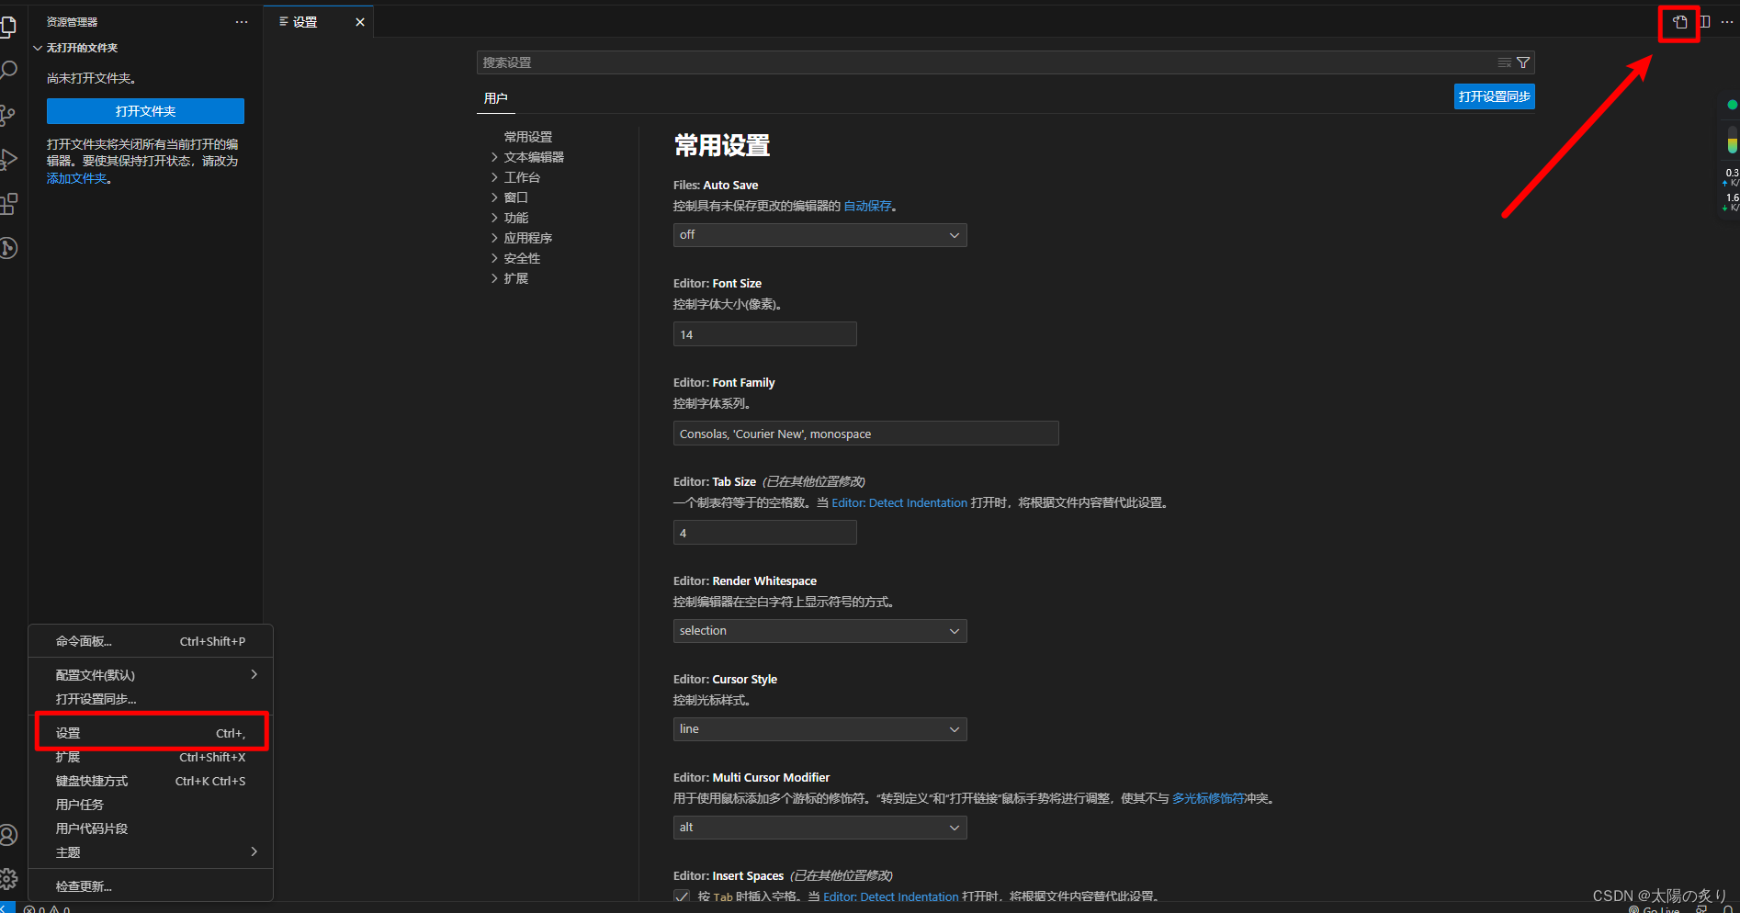Open the Files Auto Save dropdown
Image resolution: width=1740 pixels, height=913 pixels.
[819, 235]
